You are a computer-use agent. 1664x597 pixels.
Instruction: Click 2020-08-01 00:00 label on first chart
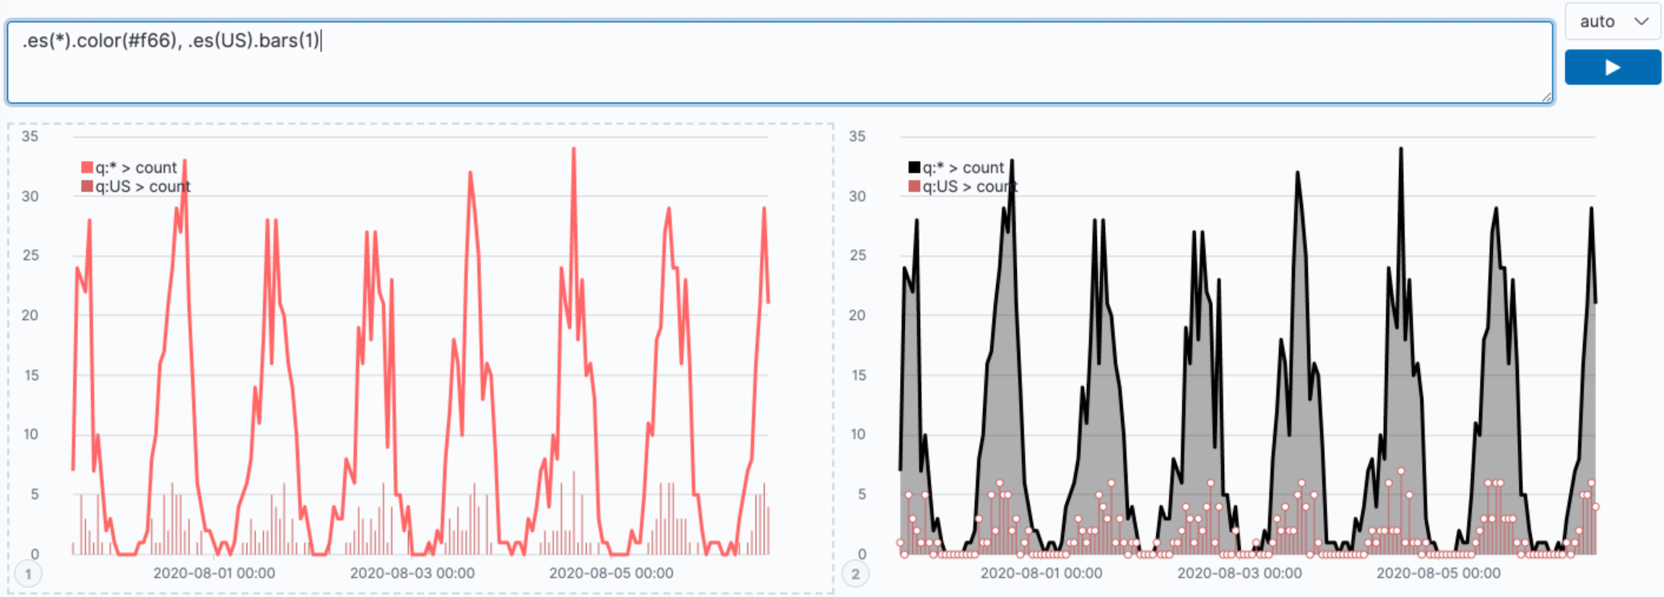coord(214,573)
